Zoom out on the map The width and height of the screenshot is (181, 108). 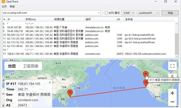(172, 102)
